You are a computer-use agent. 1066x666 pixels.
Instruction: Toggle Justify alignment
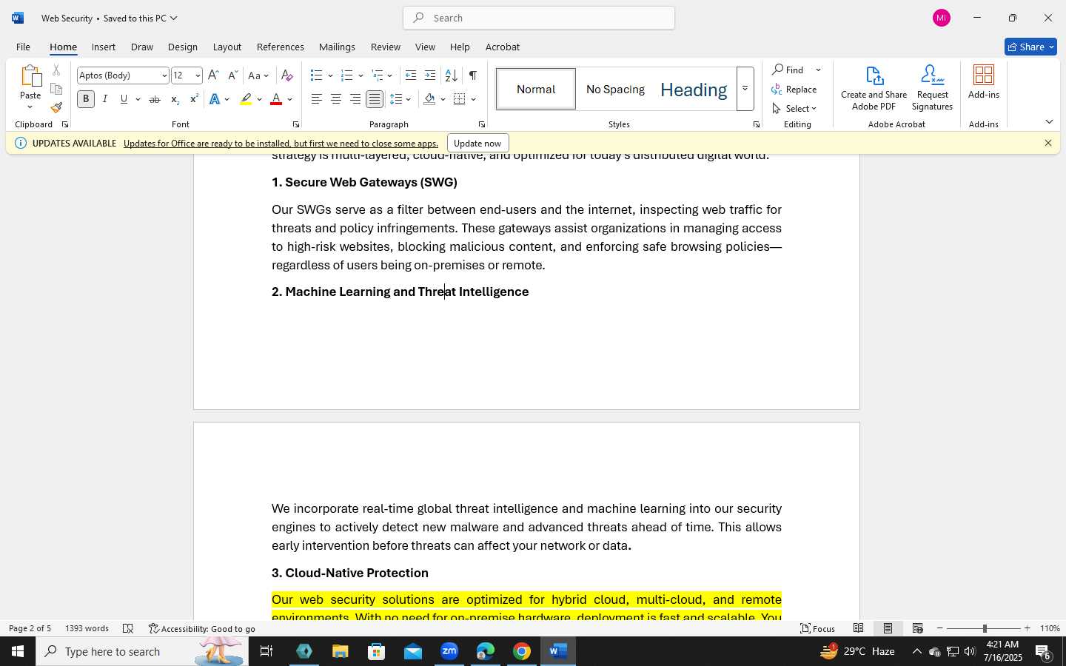point(375,99)
